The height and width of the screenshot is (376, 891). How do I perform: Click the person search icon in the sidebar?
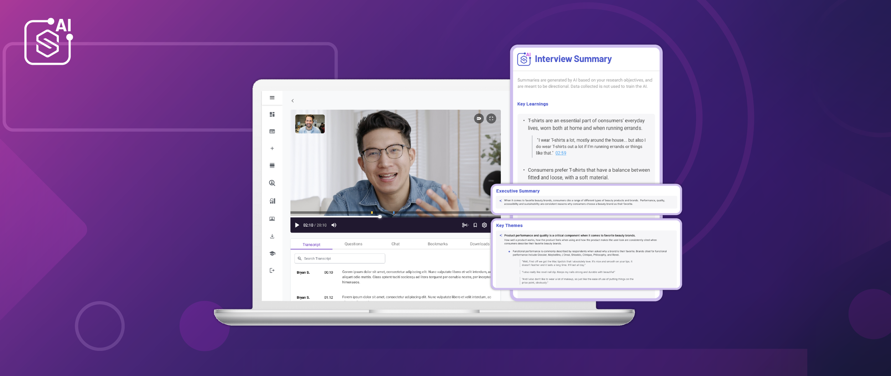tap(272, 183)
